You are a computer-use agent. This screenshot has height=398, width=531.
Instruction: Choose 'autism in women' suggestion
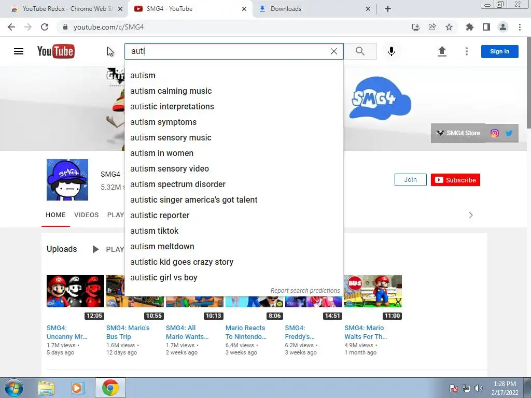coord(234,153)
